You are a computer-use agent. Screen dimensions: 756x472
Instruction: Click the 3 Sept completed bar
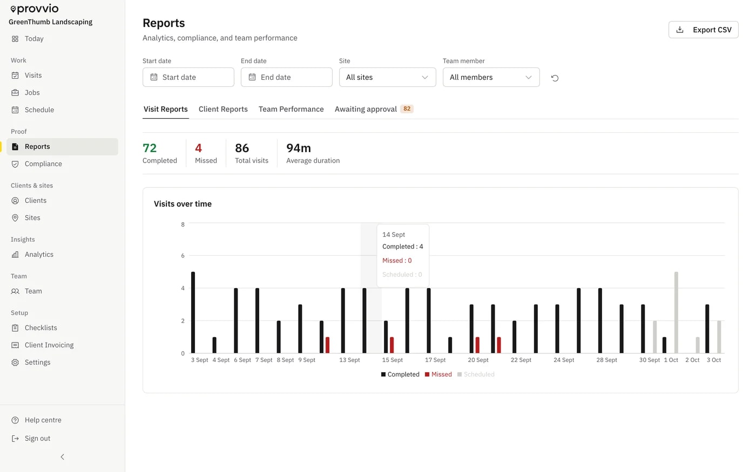click(193, 312)
